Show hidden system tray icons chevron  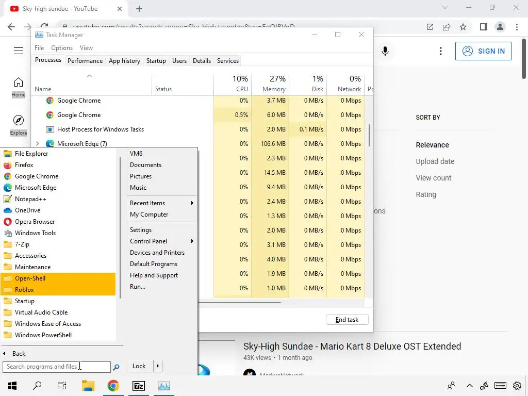(469, 386)
